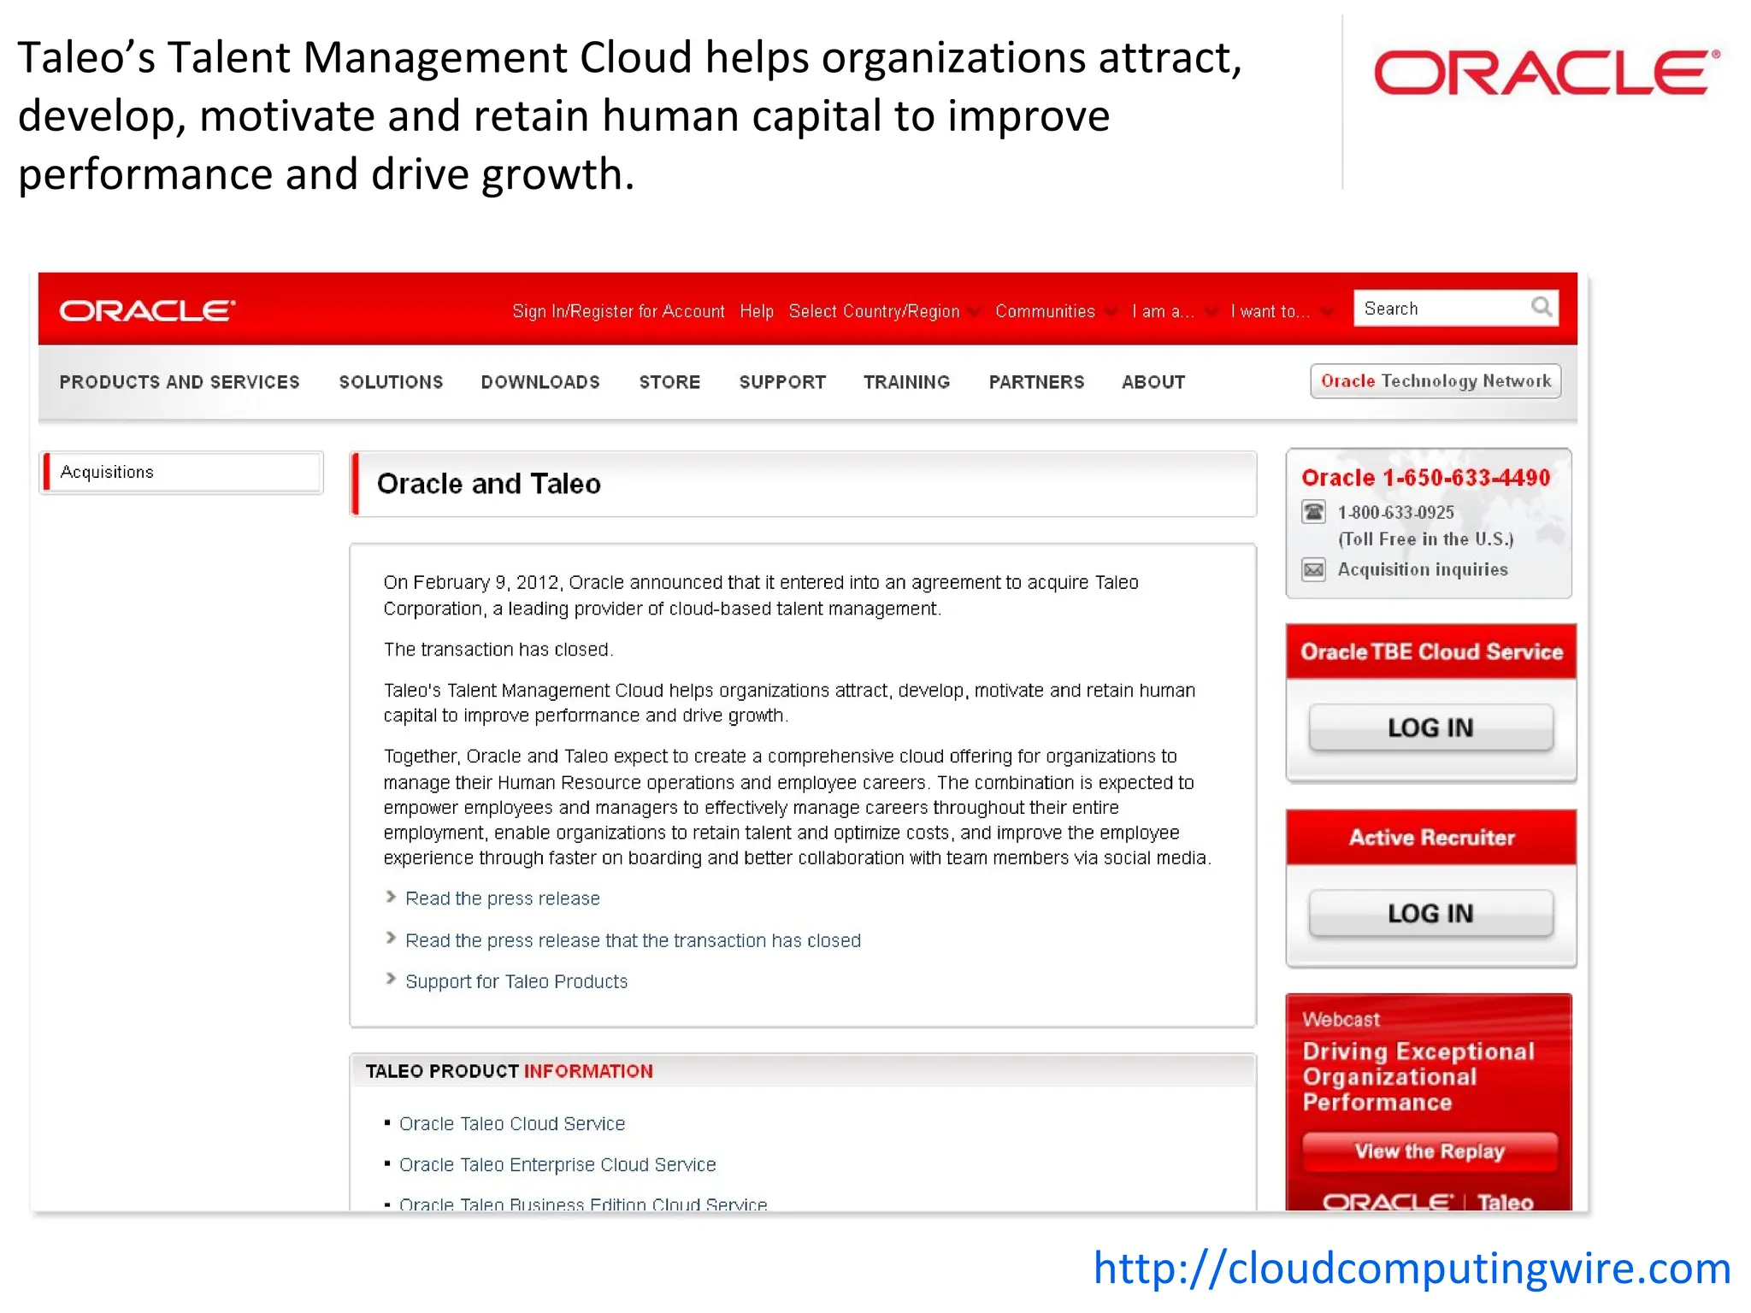
Task: Click the Taleo Product Information section header
Action: tap(509, 1071)
